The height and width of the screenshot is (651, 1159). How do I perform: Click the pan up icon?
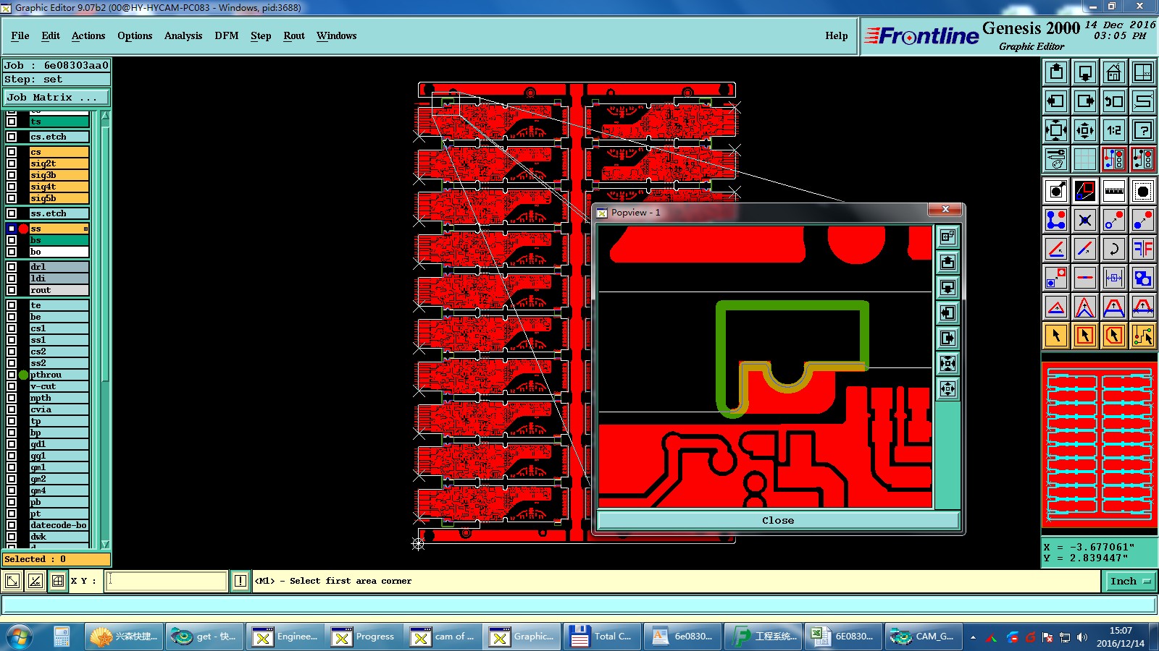click(x=1056, y=72)
